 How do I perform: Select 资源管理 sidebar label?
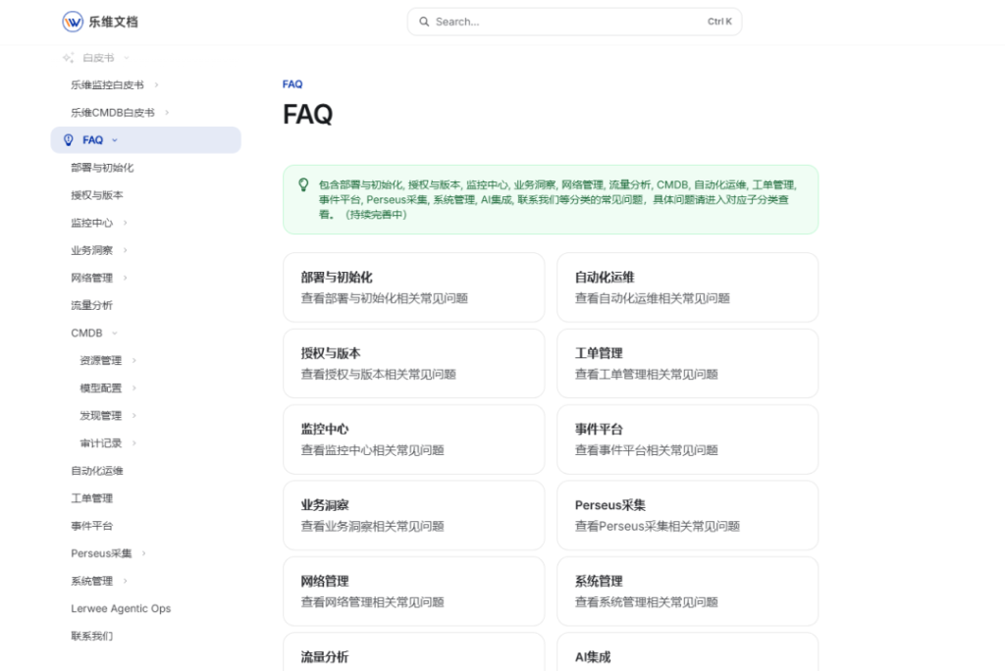tap(101, 360)
